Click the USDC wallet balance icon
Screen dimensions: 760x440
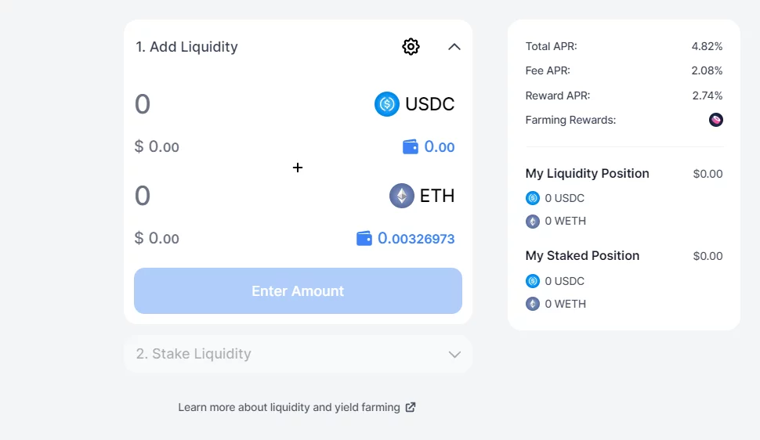coord(411,146)
